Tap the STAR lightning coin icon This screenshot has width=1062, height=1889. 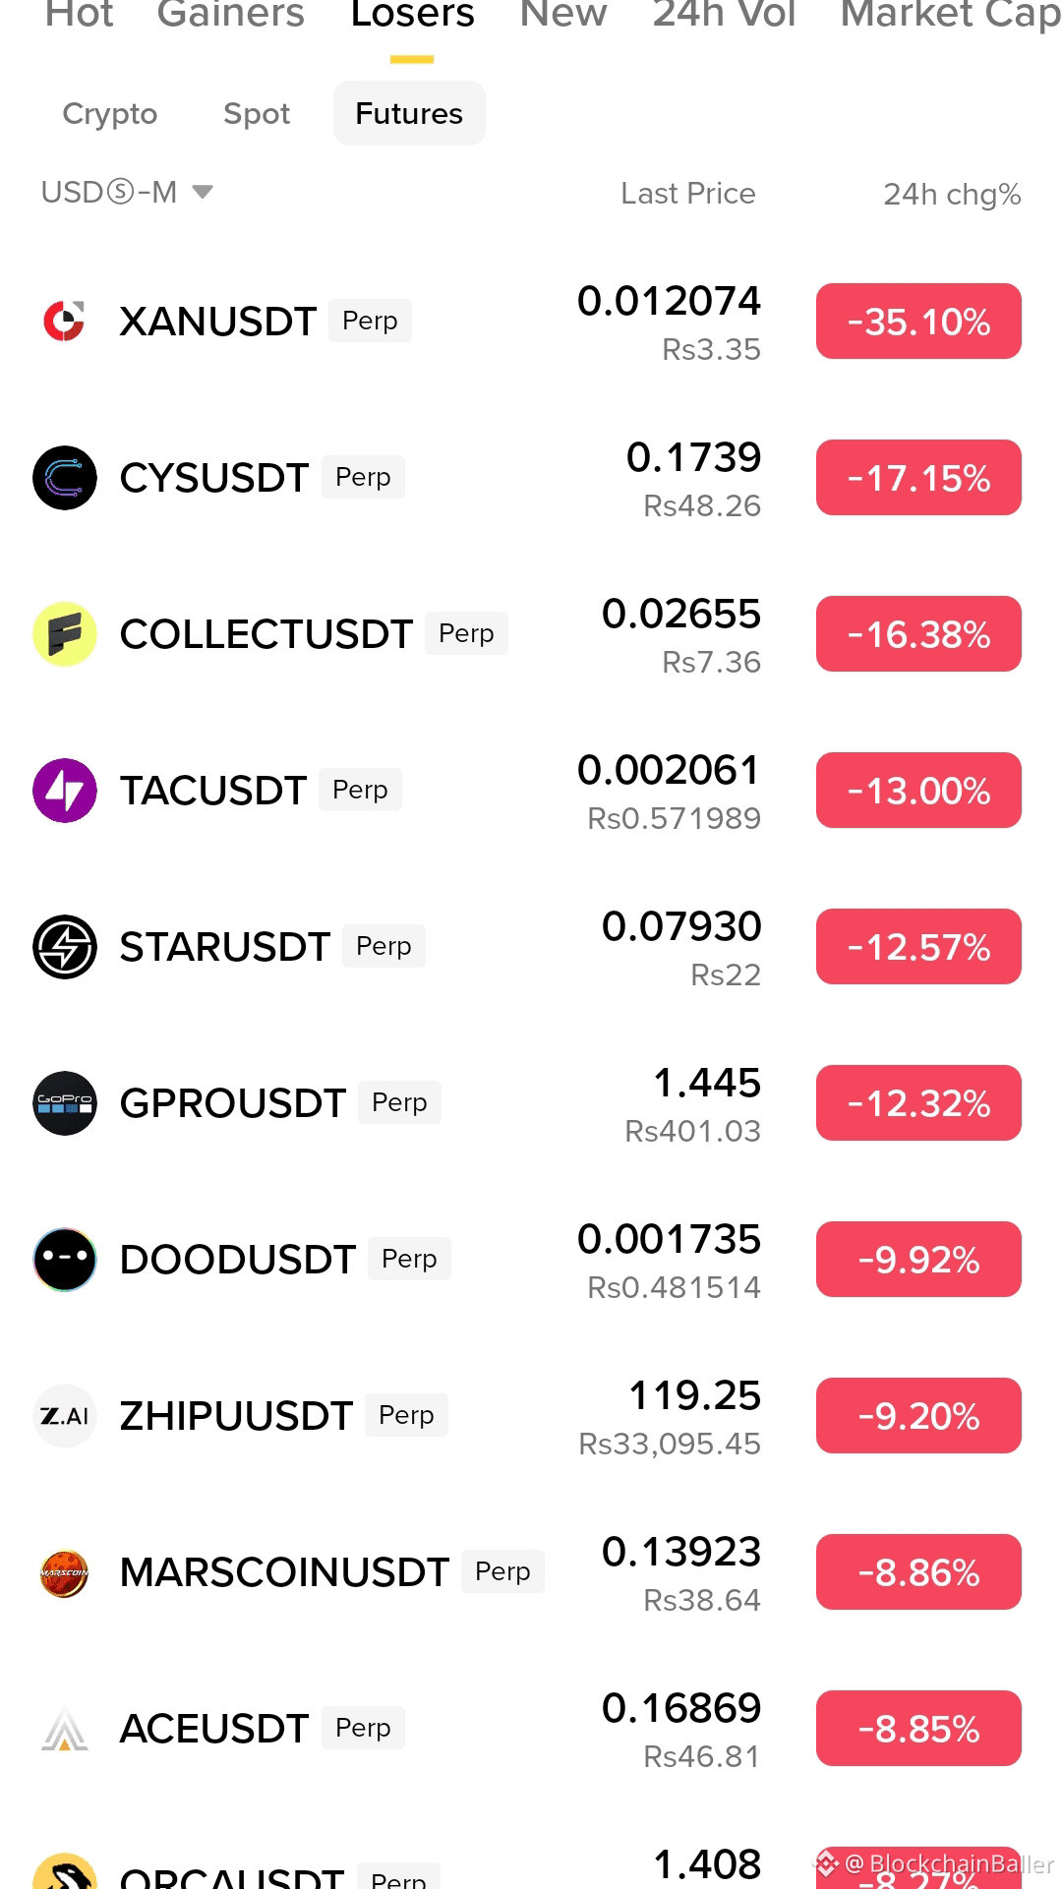click(x=65, y=947)
